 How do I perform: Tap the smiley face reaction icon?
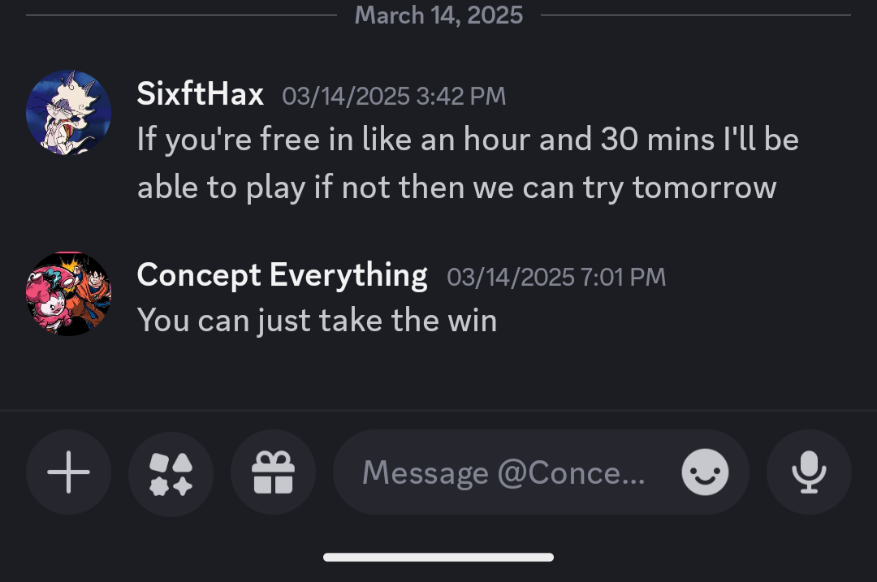(x=705, y=472)
